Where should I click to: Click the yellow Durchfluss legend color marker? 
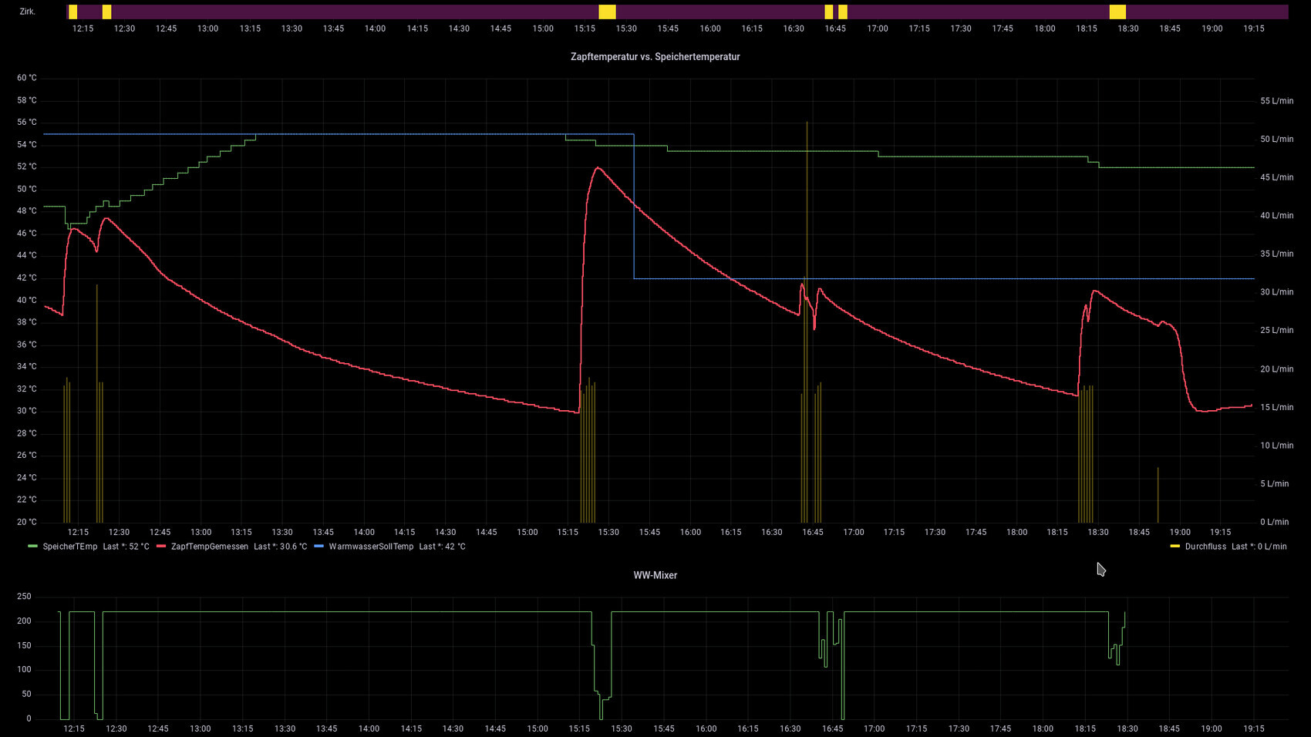[1175, 547]
